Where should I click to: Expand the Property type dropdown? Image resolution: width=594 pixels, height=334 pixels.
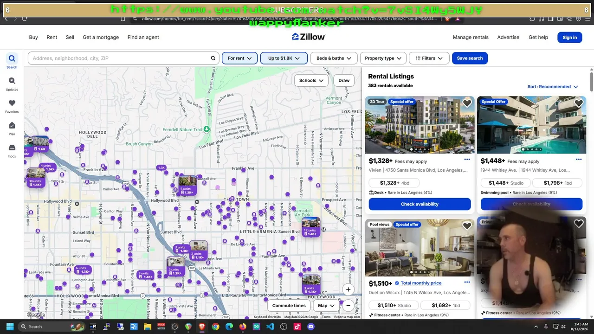pyautogui.click(x=383, y=58)
